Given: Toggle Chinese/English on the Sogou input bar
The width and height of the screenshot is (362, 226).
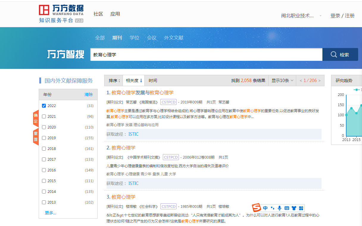Looking at the screenshot, I should click(x=265, y=208).
